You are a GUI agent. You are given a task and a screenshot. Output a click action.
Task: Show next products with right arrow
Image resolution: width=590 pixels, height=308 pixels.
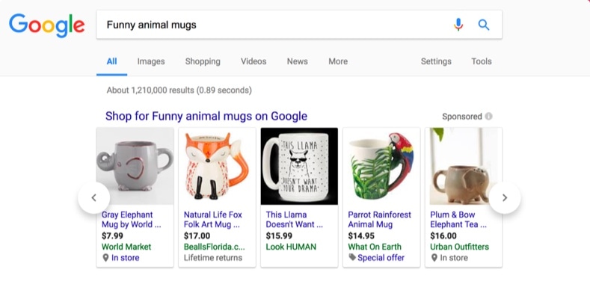click(505, 197)
